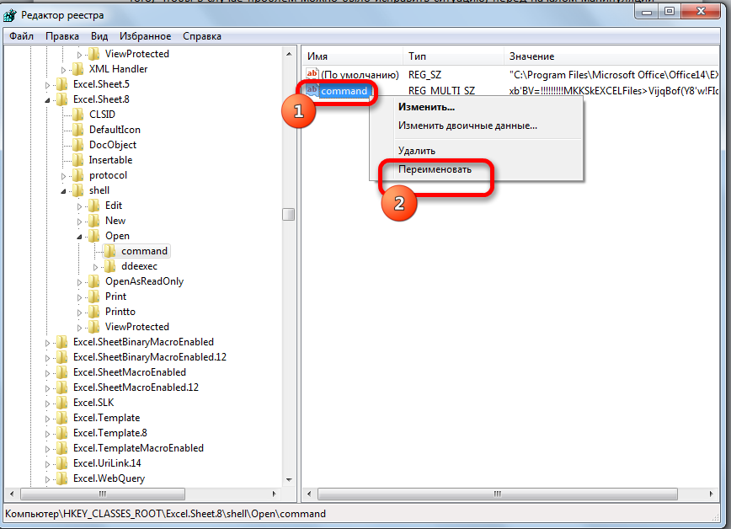Click the status bar registry path
731x529 pixels.
click(166, 514)
